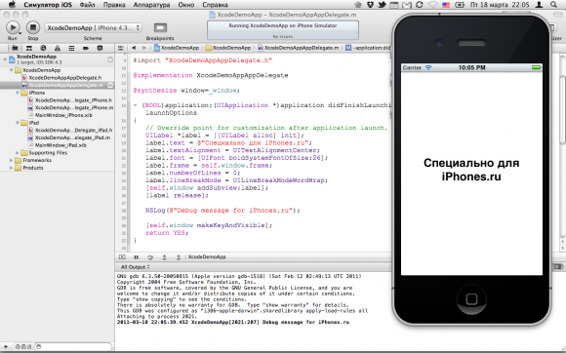Collapse the XcodeDemoApp group folder
This screenshot has width=566, height=353.
[11, 70]
